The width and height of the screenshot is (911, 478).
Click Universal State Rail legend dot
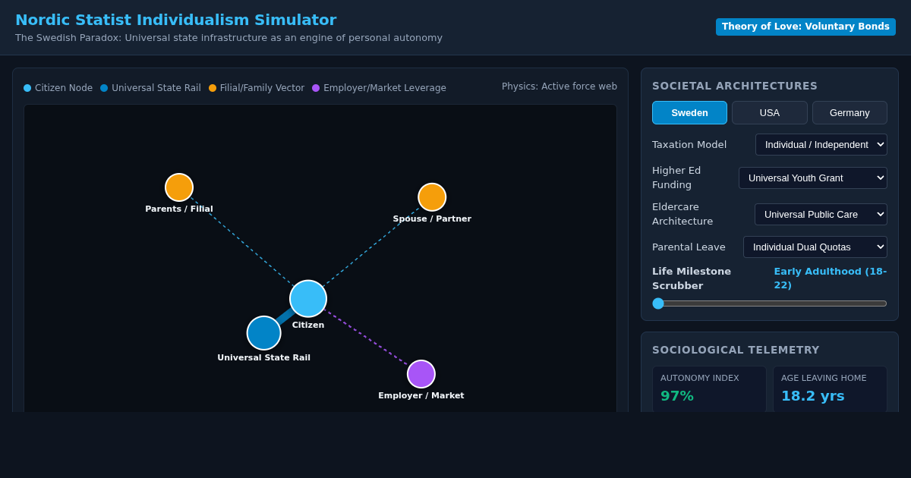[104, 88]
